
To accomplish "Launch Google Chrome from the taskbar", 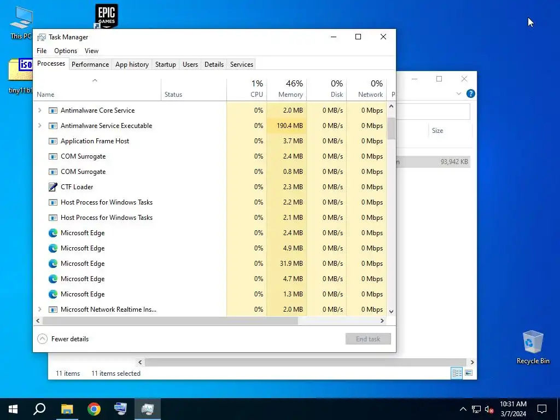I will pos(94,409).
